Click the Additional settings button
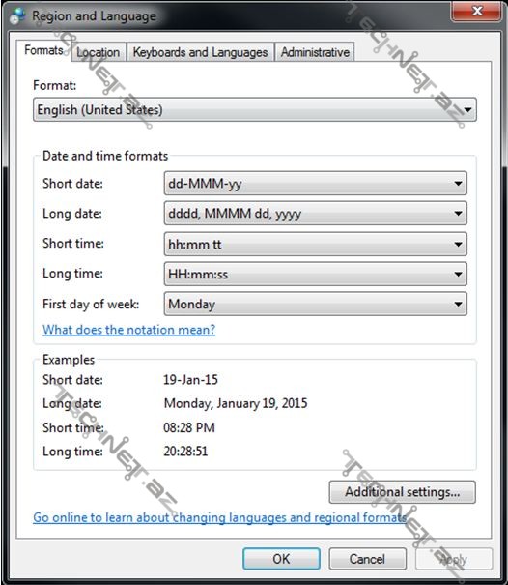 402,492
